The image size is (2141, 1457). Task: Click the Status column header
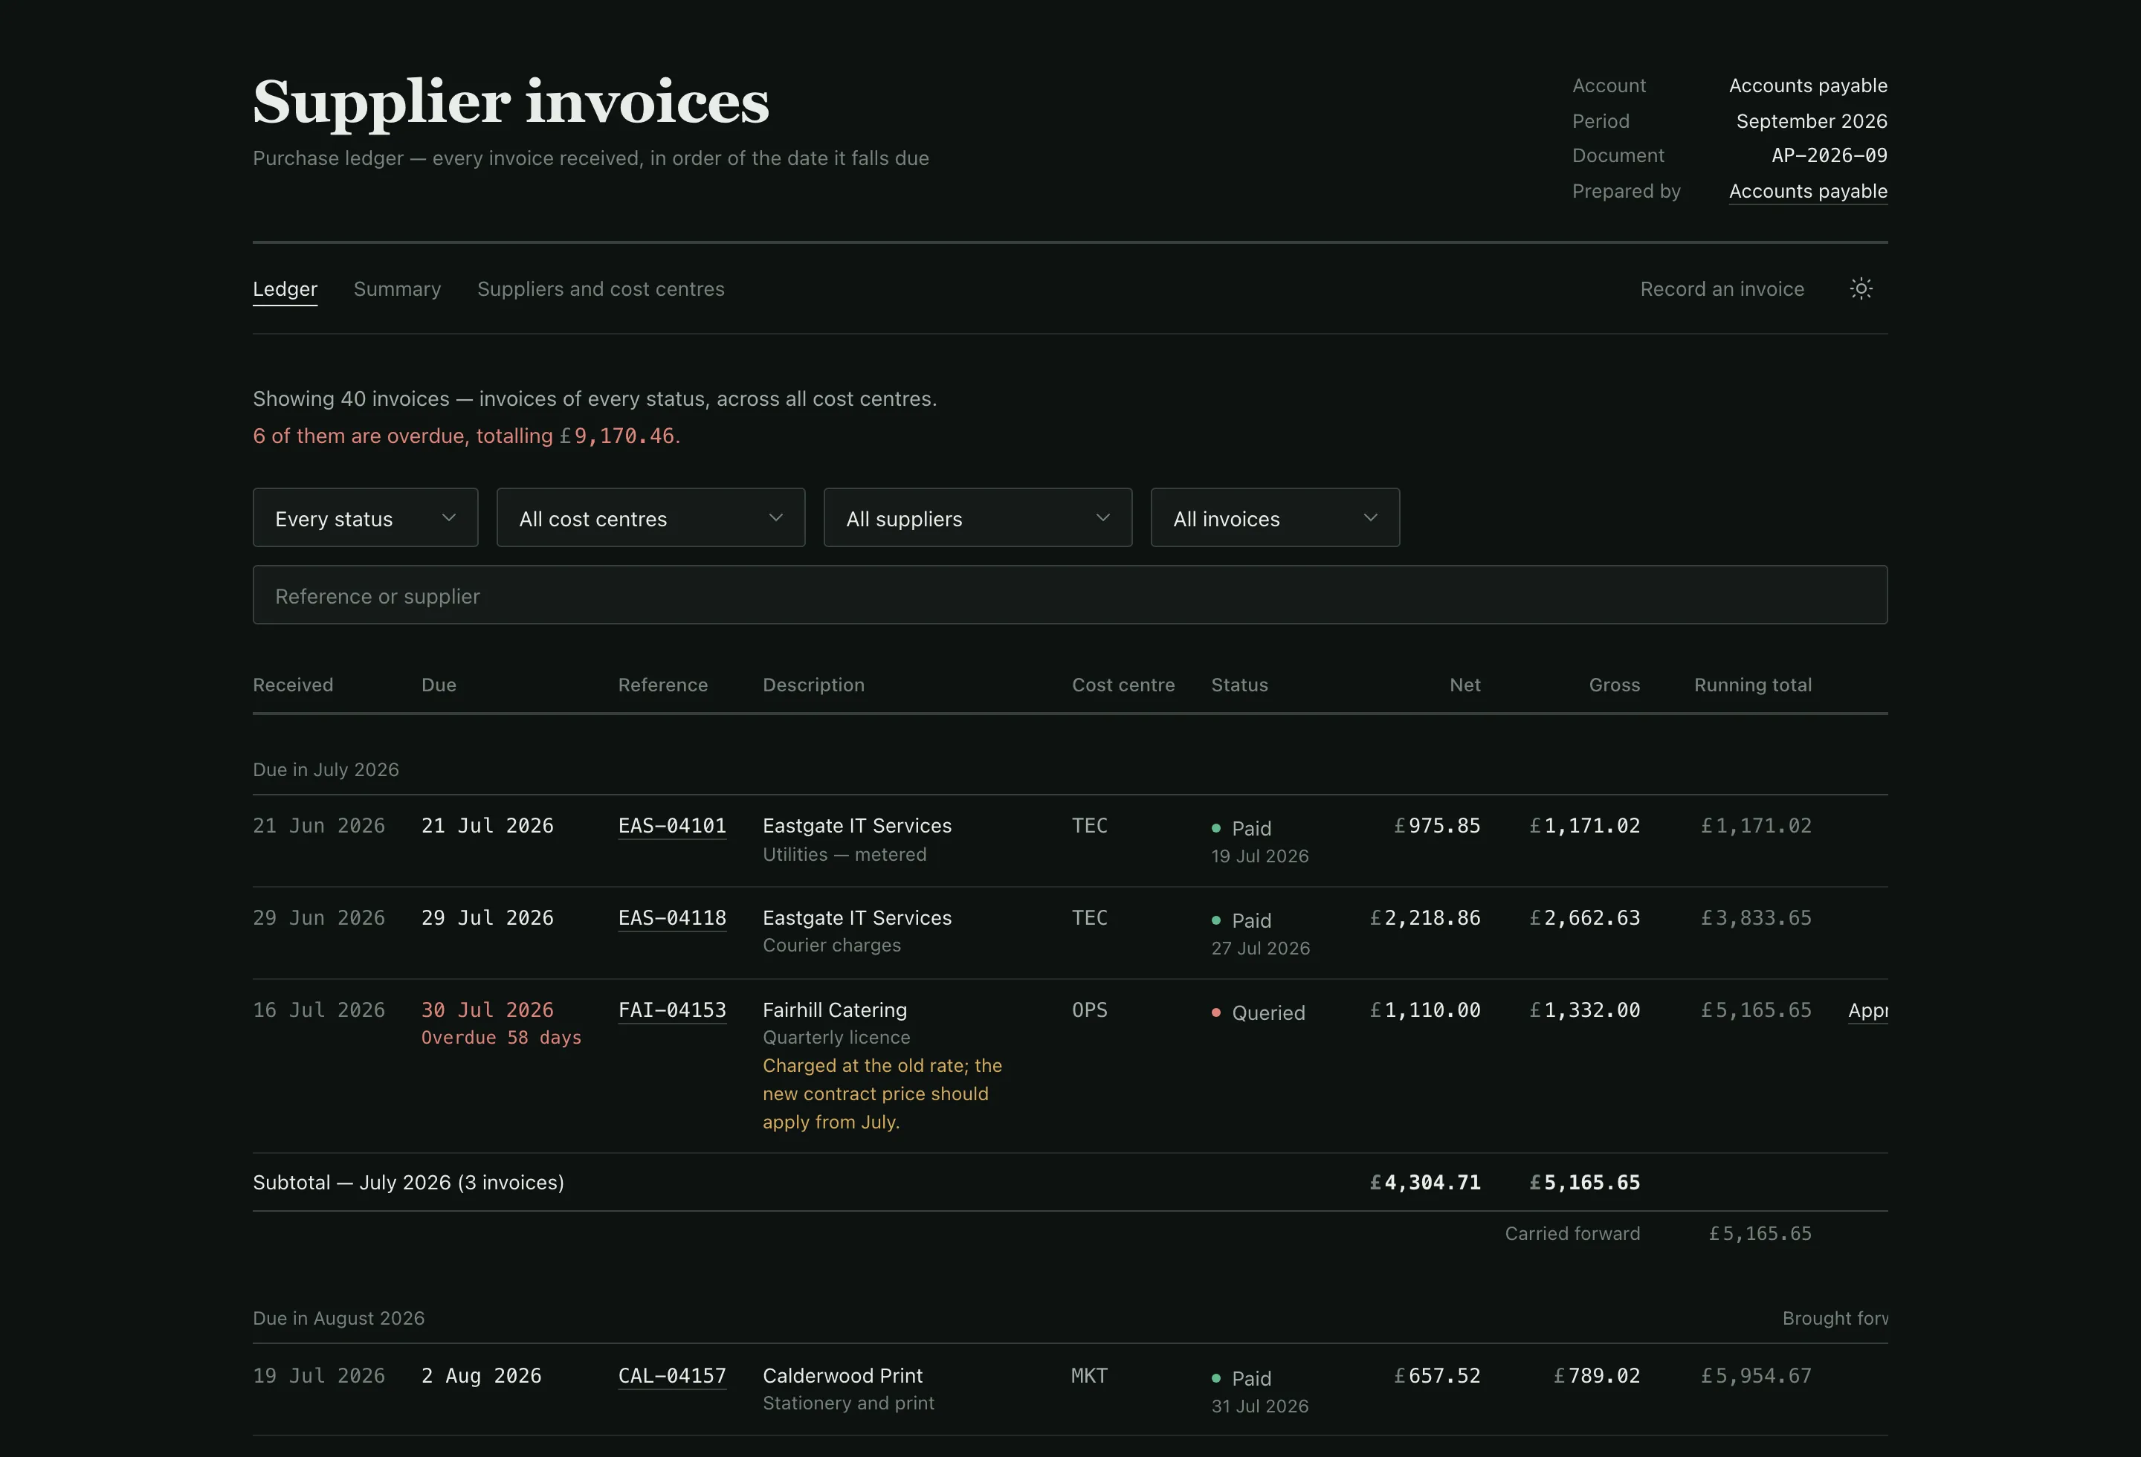click(1239, 685)
